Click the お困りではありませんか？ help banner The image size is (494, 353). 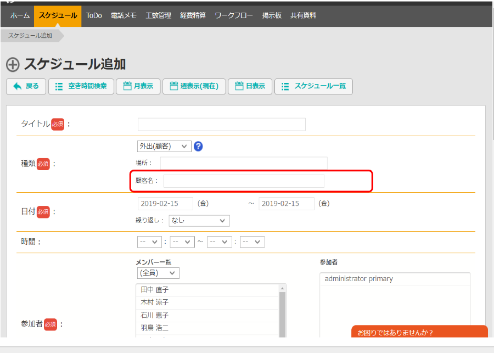tap(420, 332)
